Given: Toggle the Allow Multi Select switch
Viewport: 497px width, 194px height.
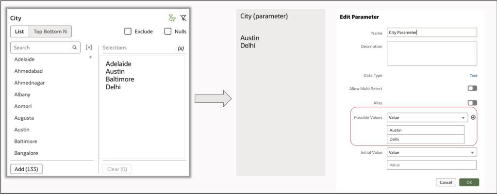Looking at the screenshot, I should (472, 88).
